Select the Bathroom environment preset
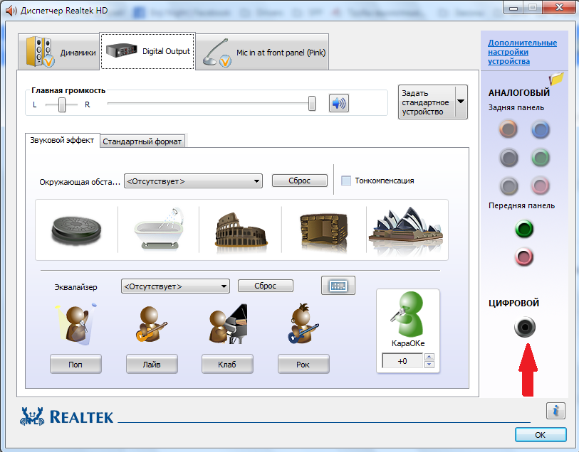 click(x=159, y=228)
